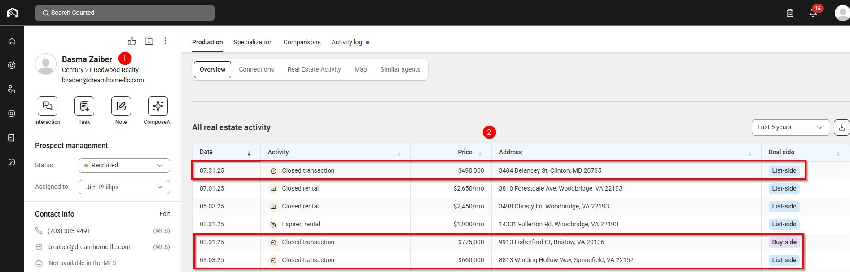Click email bzaiber@dreamhome-llc.com under agent name
The height and width of the screenshot is (272, 850).
[x=103, y=80]
